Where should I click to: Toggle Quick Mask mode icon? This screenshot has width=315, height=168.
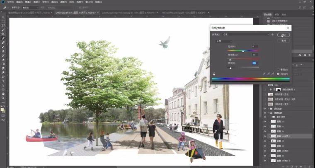coord(3,115)
